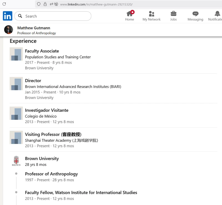Image resolution: width=222 pixels, height=205 pixels.
Task: Click the Brown University crest logo
Action: point(16,161)
